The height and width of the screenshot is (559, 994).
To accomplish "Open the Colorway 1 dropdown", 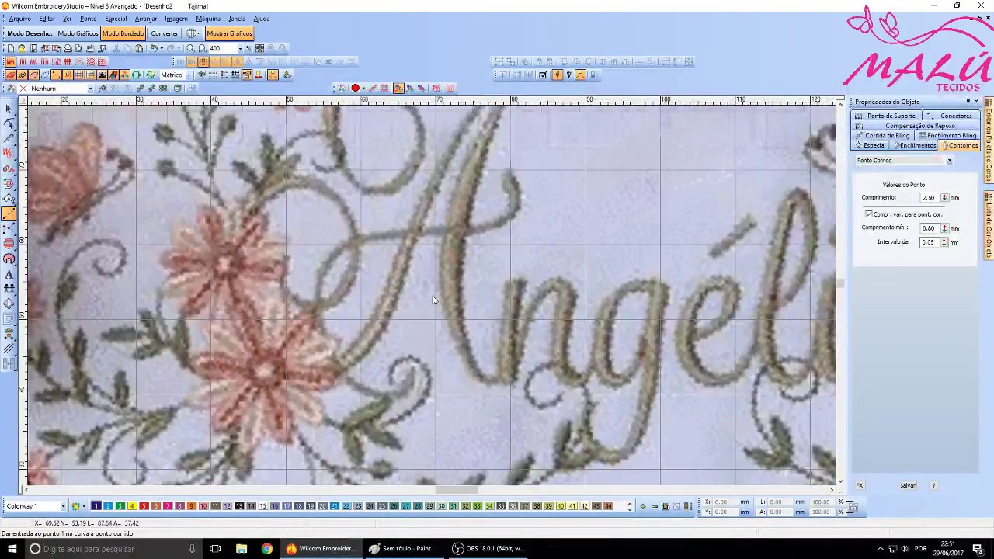I will [x=63, y=506].
